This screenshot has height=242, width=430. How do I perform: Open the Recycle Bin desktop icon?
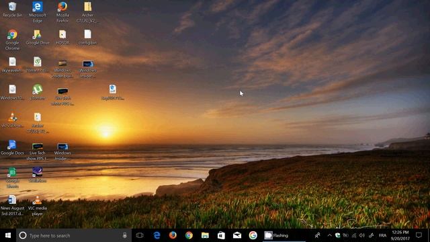pos(12,9)
